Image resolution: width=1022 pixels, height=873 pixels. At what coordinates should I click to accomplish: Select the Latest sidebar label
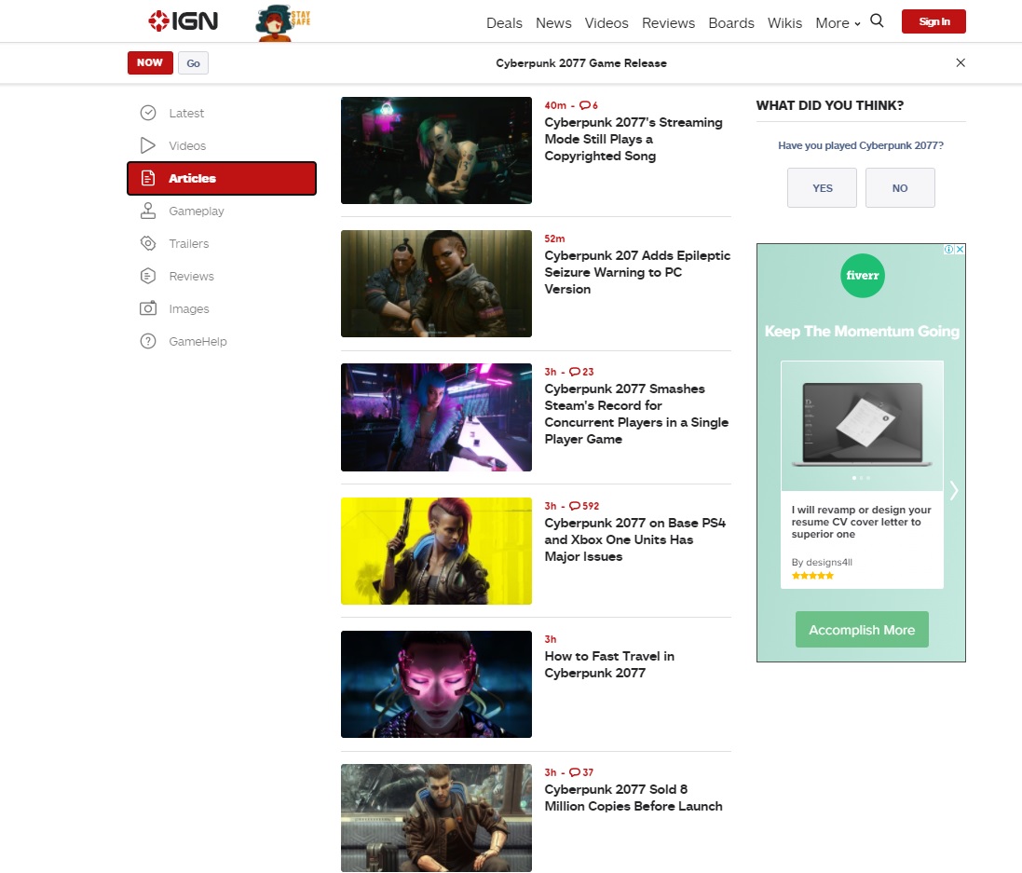coord(186,114)
